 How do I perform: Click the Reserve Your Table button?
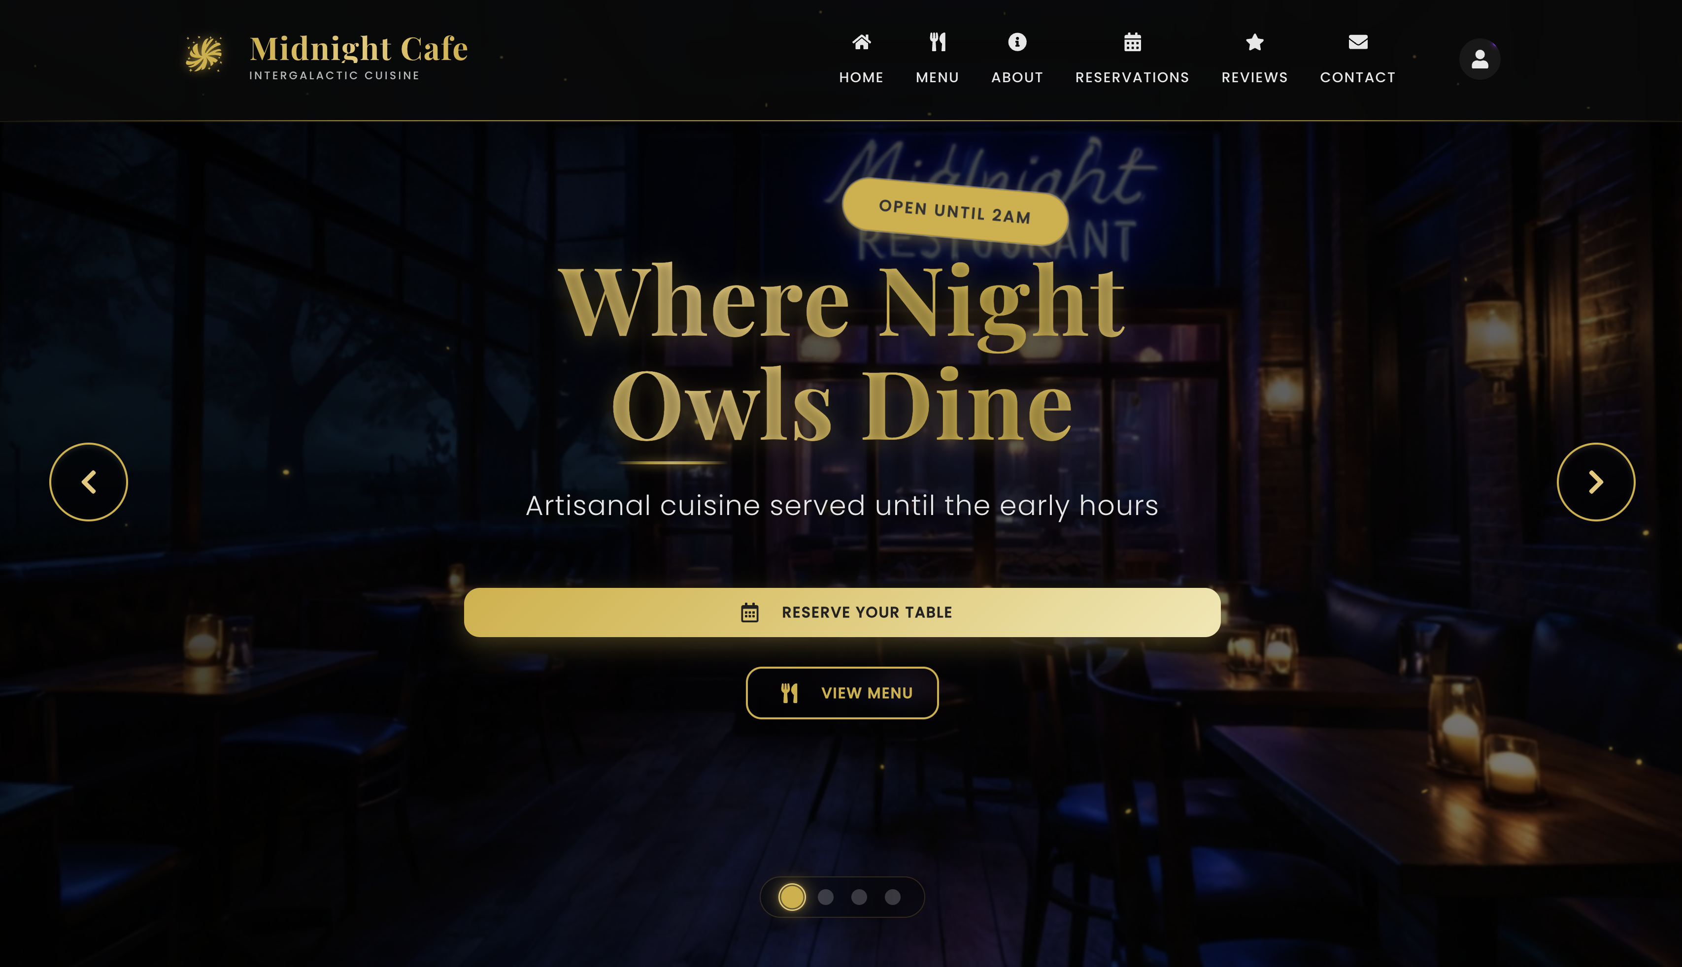(842, 612)
